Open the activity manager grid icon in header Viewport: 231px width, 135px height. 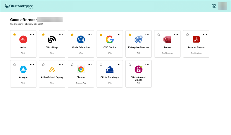pos(214,6)
